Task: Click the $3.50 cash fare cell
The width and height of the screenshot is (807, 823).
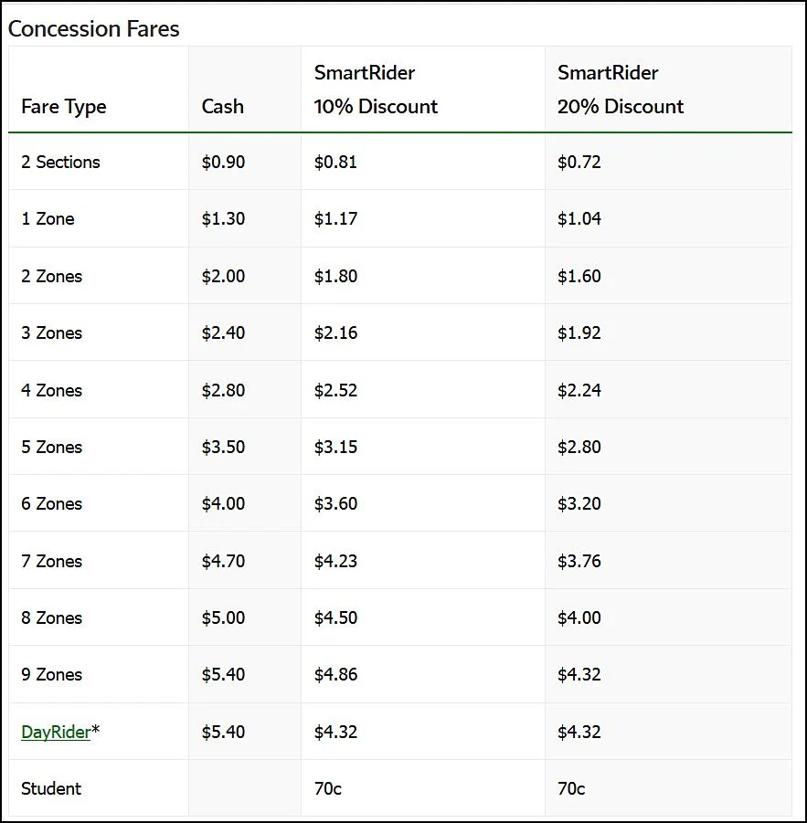Action: (223, 447)
